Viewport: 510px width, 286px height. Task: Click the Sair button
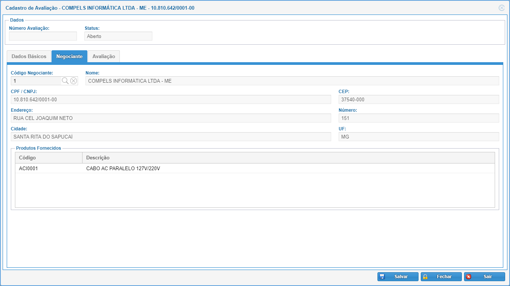(485, 277)
